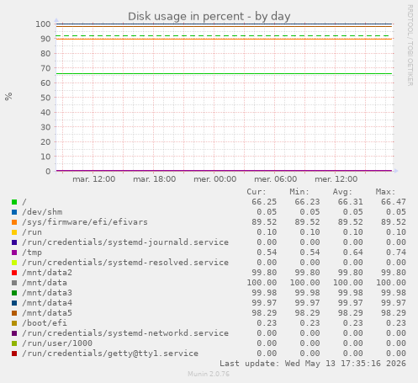The width and height of the screenshot is (418, 383).
Task: Click the '/dev/shm' legend label
Action: coord(42,212)
